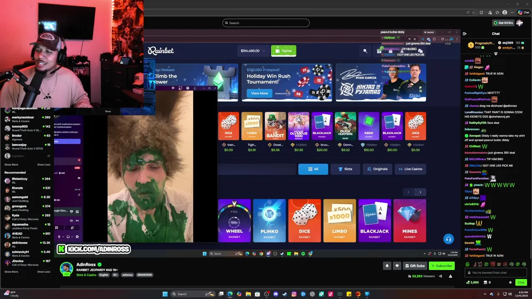
Task: Open the large Limbo game tile
Action: 340,221
